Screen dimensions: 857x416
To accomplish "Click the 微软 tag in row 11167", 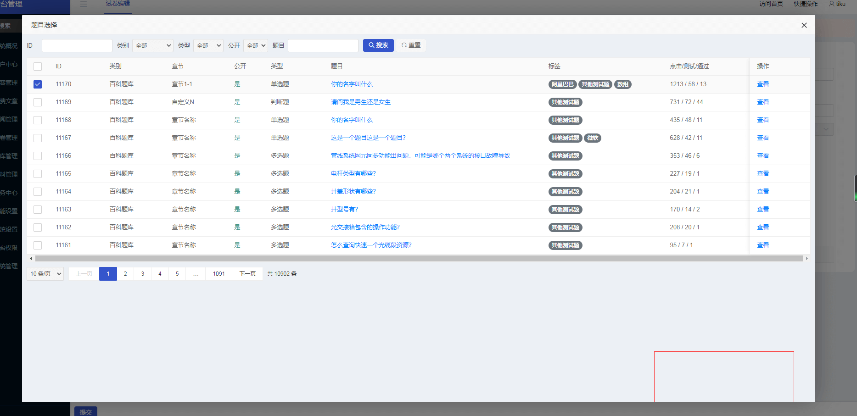I will pyautogui.click(x=593, y=138).
